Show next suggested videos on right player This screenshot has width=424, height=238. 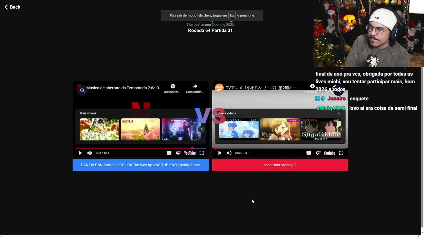tap(341, 129)
